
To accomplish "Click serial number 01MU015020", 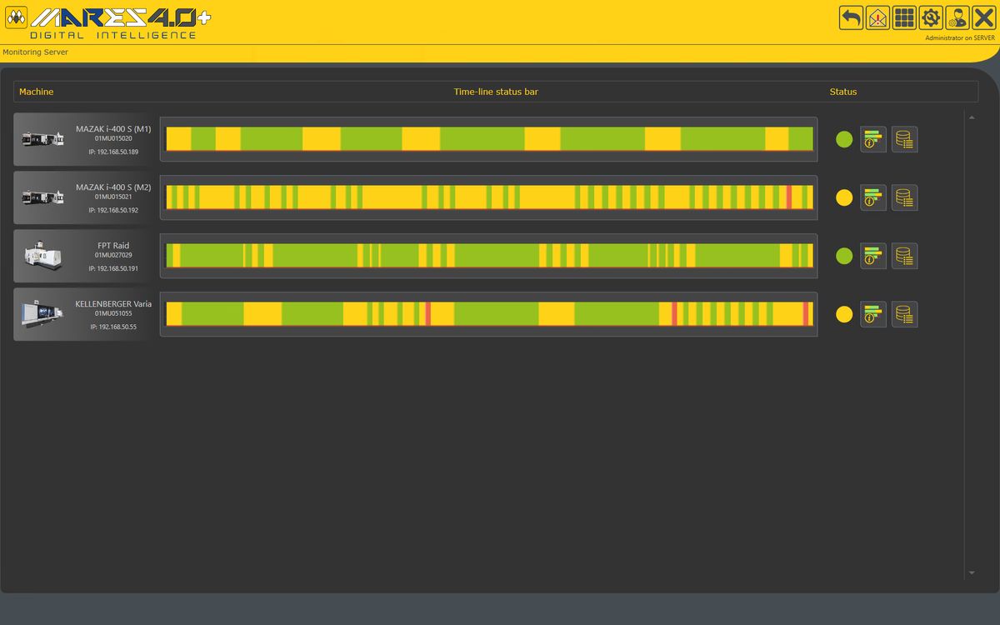I will pos(113,139).
